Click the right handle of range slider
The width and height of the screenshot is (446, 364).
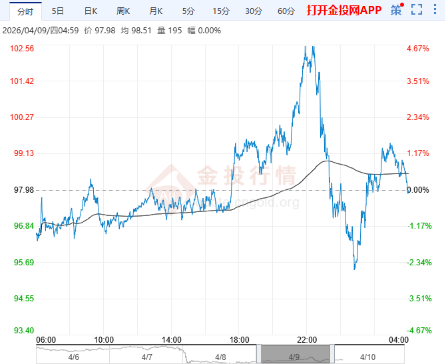point(332,354)
